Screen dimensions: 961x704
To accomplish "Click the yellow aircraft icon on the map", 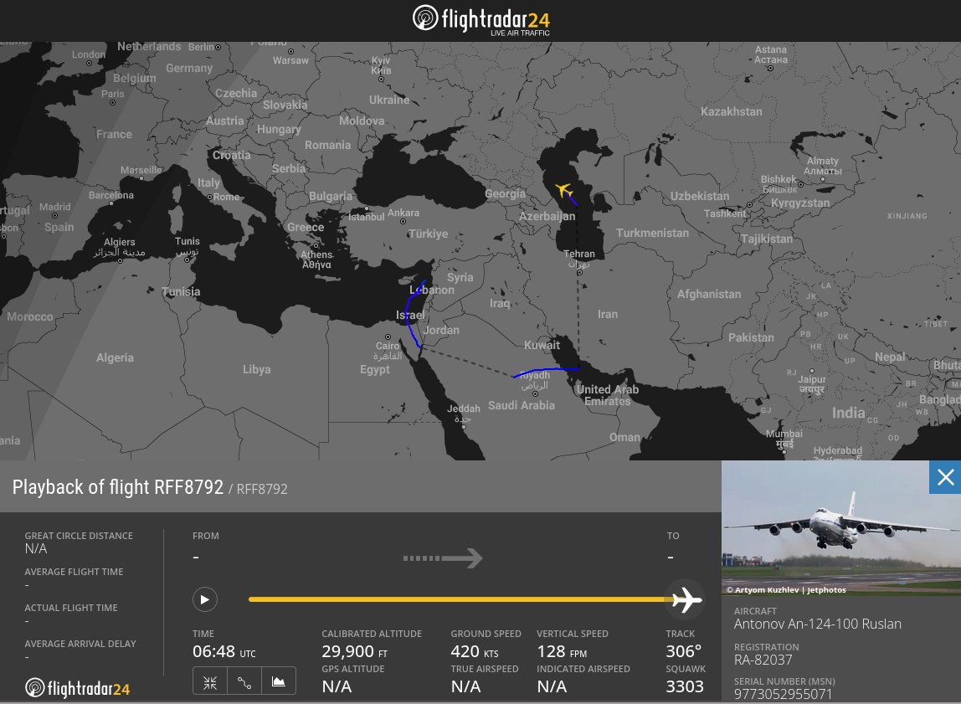I will click(x=563, y=190).
